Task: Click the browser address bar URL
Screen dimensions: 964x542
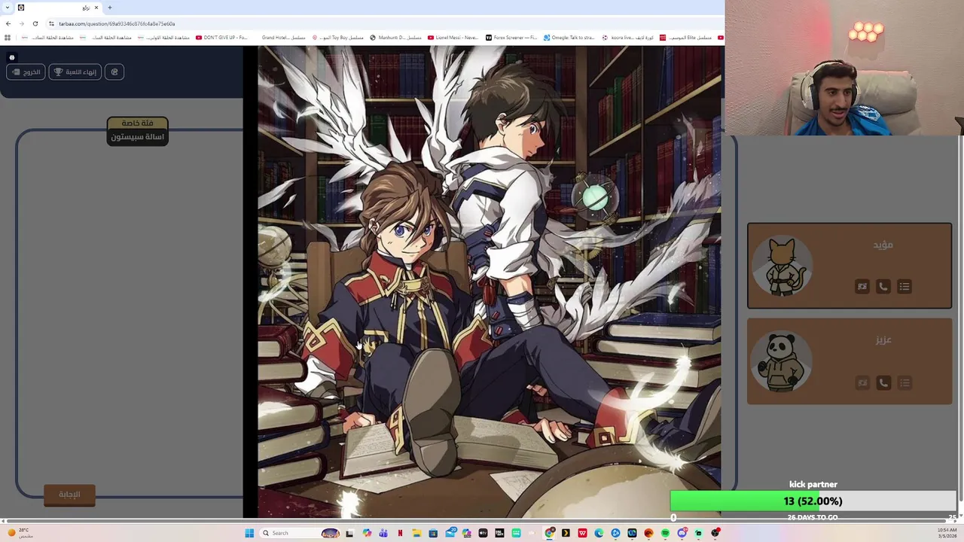Action: 117,23
